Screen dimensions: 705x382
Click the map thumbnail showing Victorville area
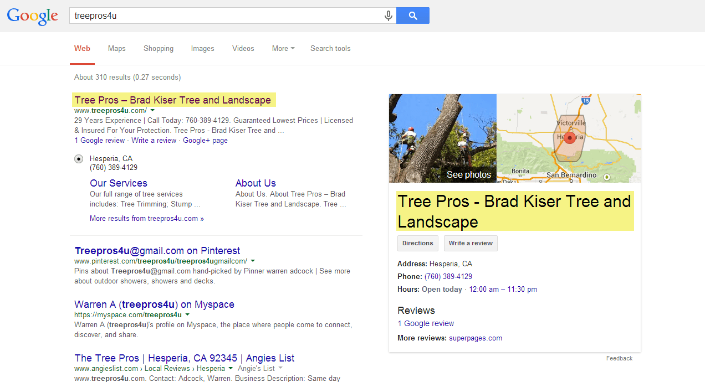[569, 138]
